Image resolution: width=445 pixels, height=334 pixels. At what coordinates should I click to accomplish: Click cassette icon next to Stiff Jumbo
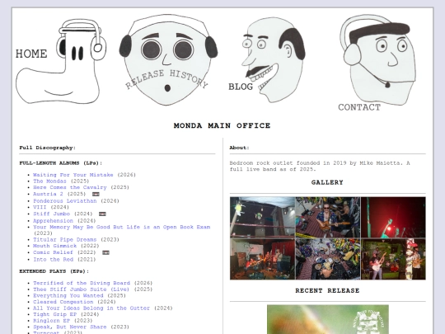[102, 214]
